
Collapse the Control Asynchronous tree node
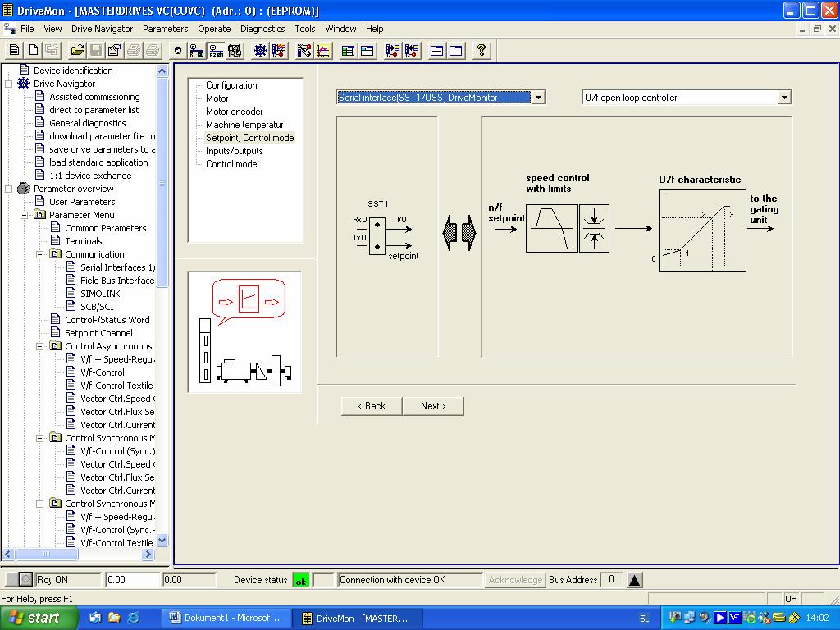[x=39, y=346]
